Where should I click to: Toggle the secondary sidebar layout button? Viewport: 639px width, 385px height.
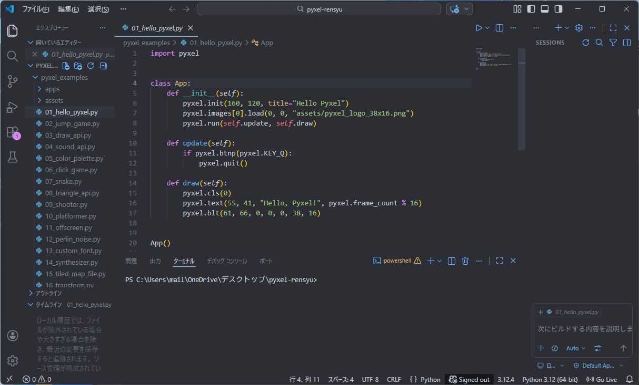point(558,9)
